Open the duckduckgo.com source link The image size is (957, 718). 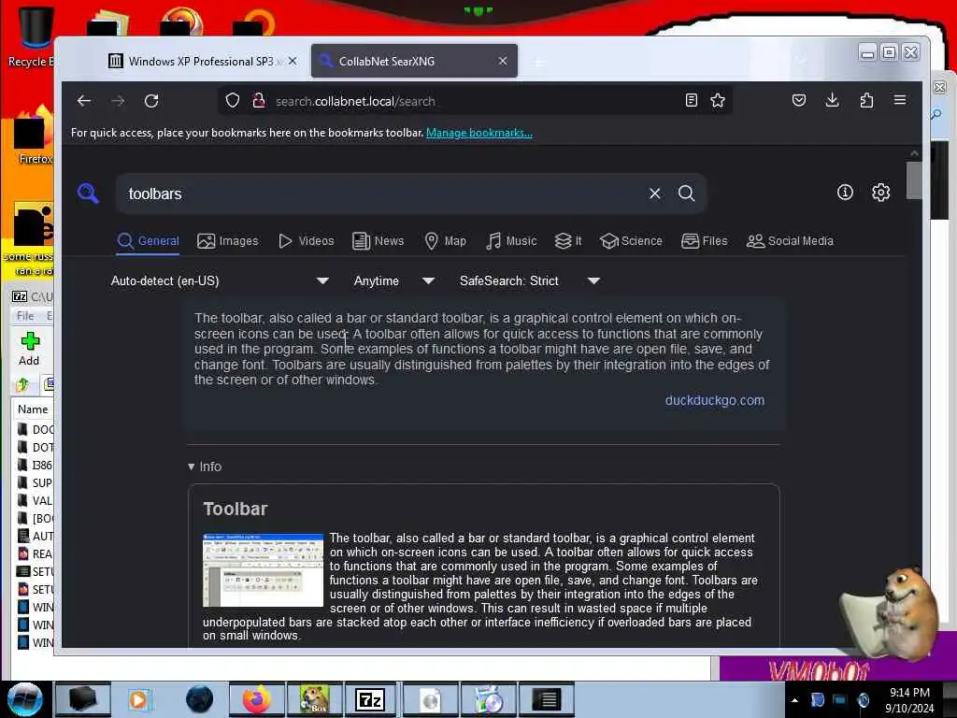point(714,400)
